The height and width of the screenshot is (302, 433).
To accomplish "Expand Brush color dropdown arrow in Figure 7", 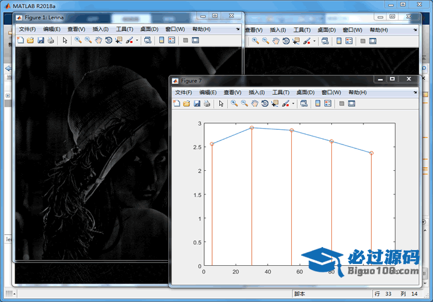I will click(294, 104).
